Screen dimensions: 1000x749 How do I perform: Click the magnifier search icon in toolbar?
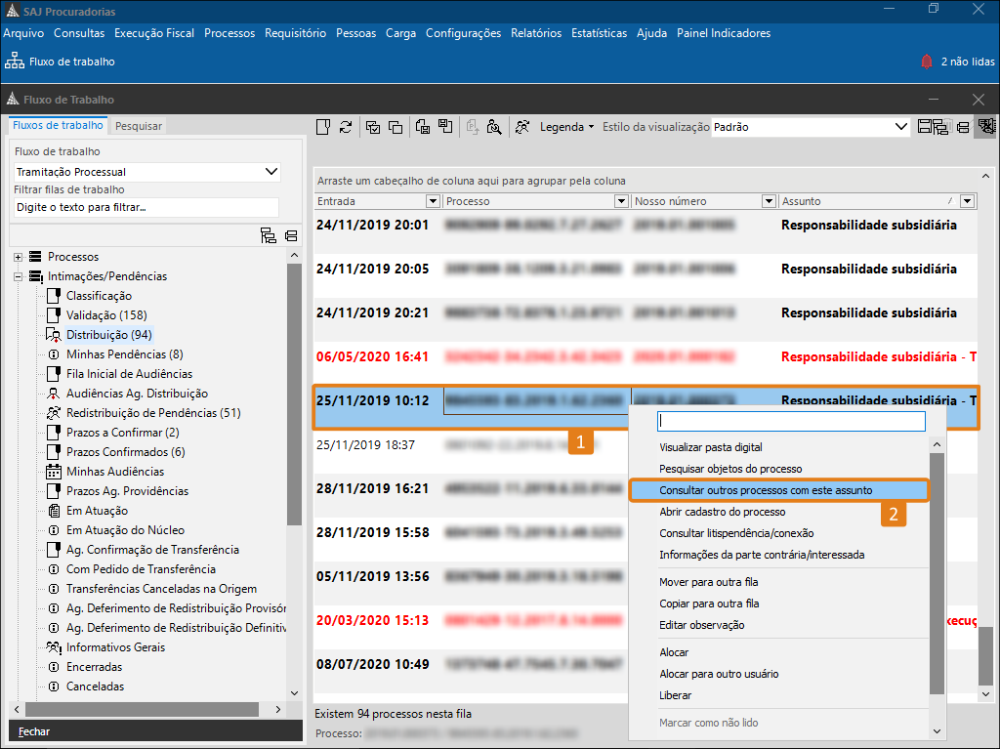point(494,127)
